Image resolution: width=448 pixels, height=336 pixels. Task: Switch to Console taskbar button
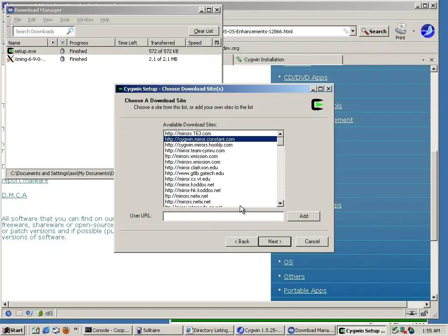(x=108, y=330)
